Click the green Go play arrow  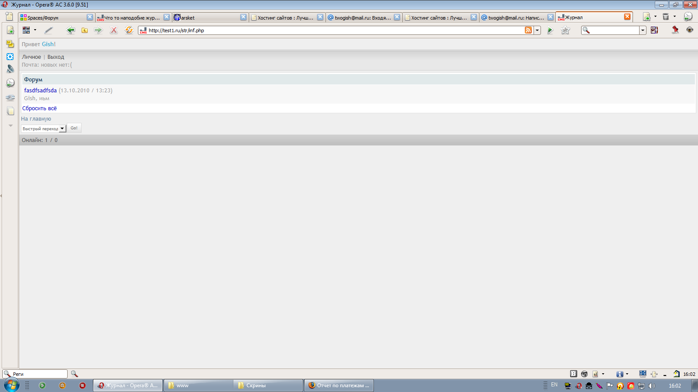pyautogui.click(x=550, y=30)
